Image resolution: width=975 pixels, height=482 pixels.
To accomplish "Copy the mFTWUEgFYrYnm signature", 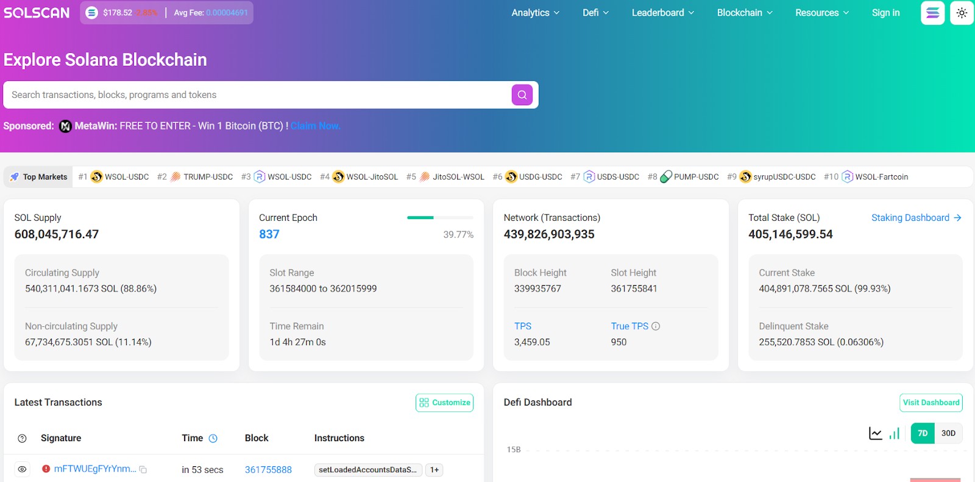I will click(143, 469).
